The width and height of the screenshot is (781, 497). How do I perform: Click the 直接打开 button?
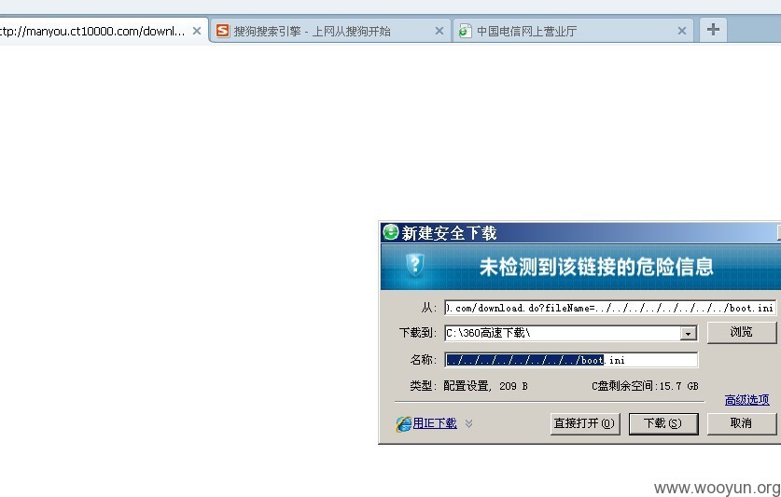click(585, 423)
